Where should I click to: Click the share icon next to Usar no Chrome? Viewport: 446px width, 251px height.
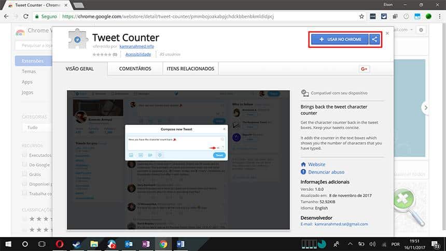pyautogui.click(x=374, y=39)
